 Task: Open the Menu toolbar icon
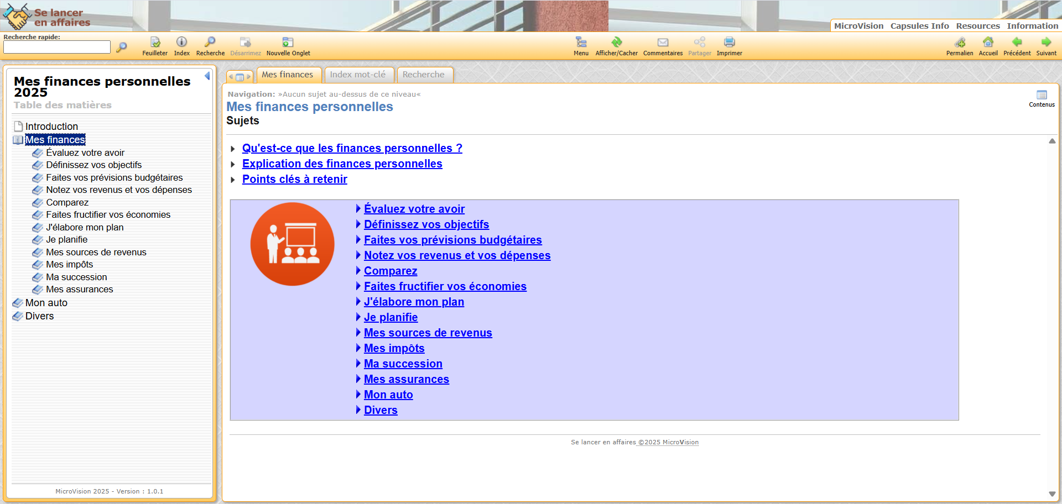pyautogui.click(x=581, y=43)
